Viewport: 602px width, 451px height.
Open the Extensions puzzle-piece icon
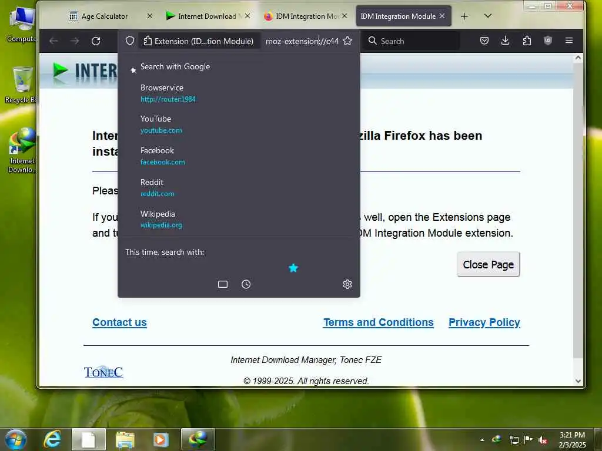point(527,41)
